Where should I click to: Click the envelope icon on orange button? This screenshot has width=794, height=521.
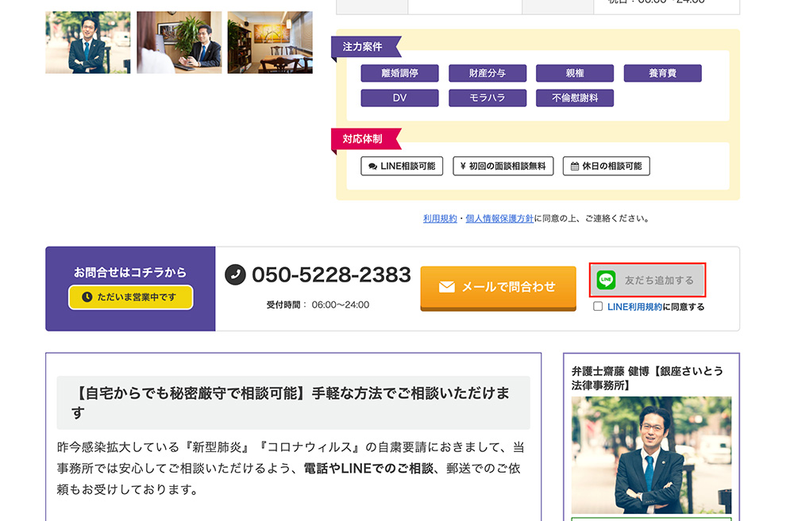click(447, 287)
